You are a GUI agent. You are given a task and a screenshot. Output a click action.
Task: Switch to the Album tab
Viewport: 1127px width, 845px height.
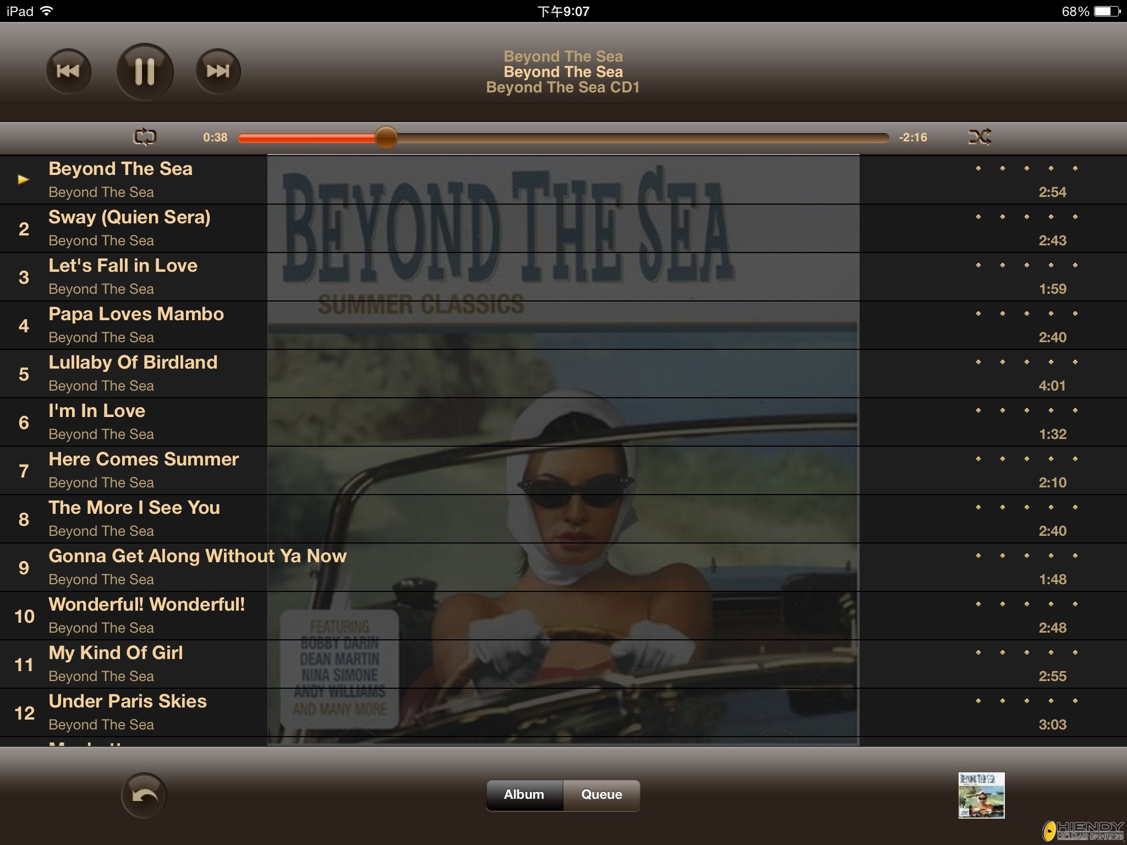524,794
